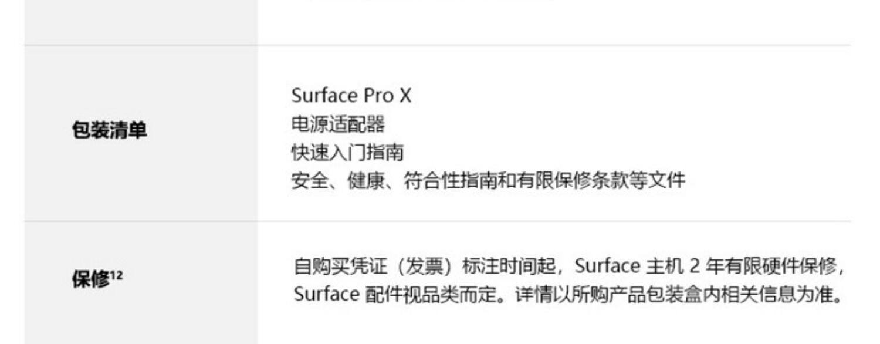Click "电源适配器" in the package list
Screen dimensions: 880x344
coord(338,124)
